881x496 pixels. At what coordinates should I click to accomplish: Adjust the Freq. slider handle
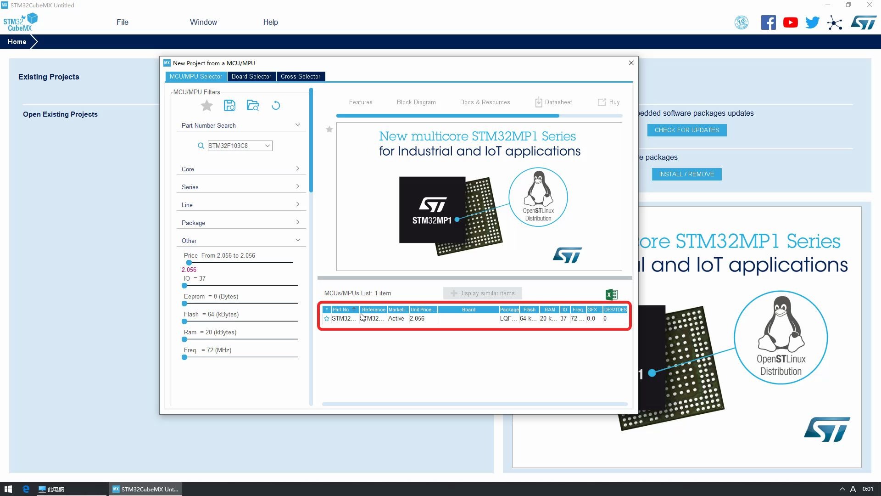pos(184,357)
